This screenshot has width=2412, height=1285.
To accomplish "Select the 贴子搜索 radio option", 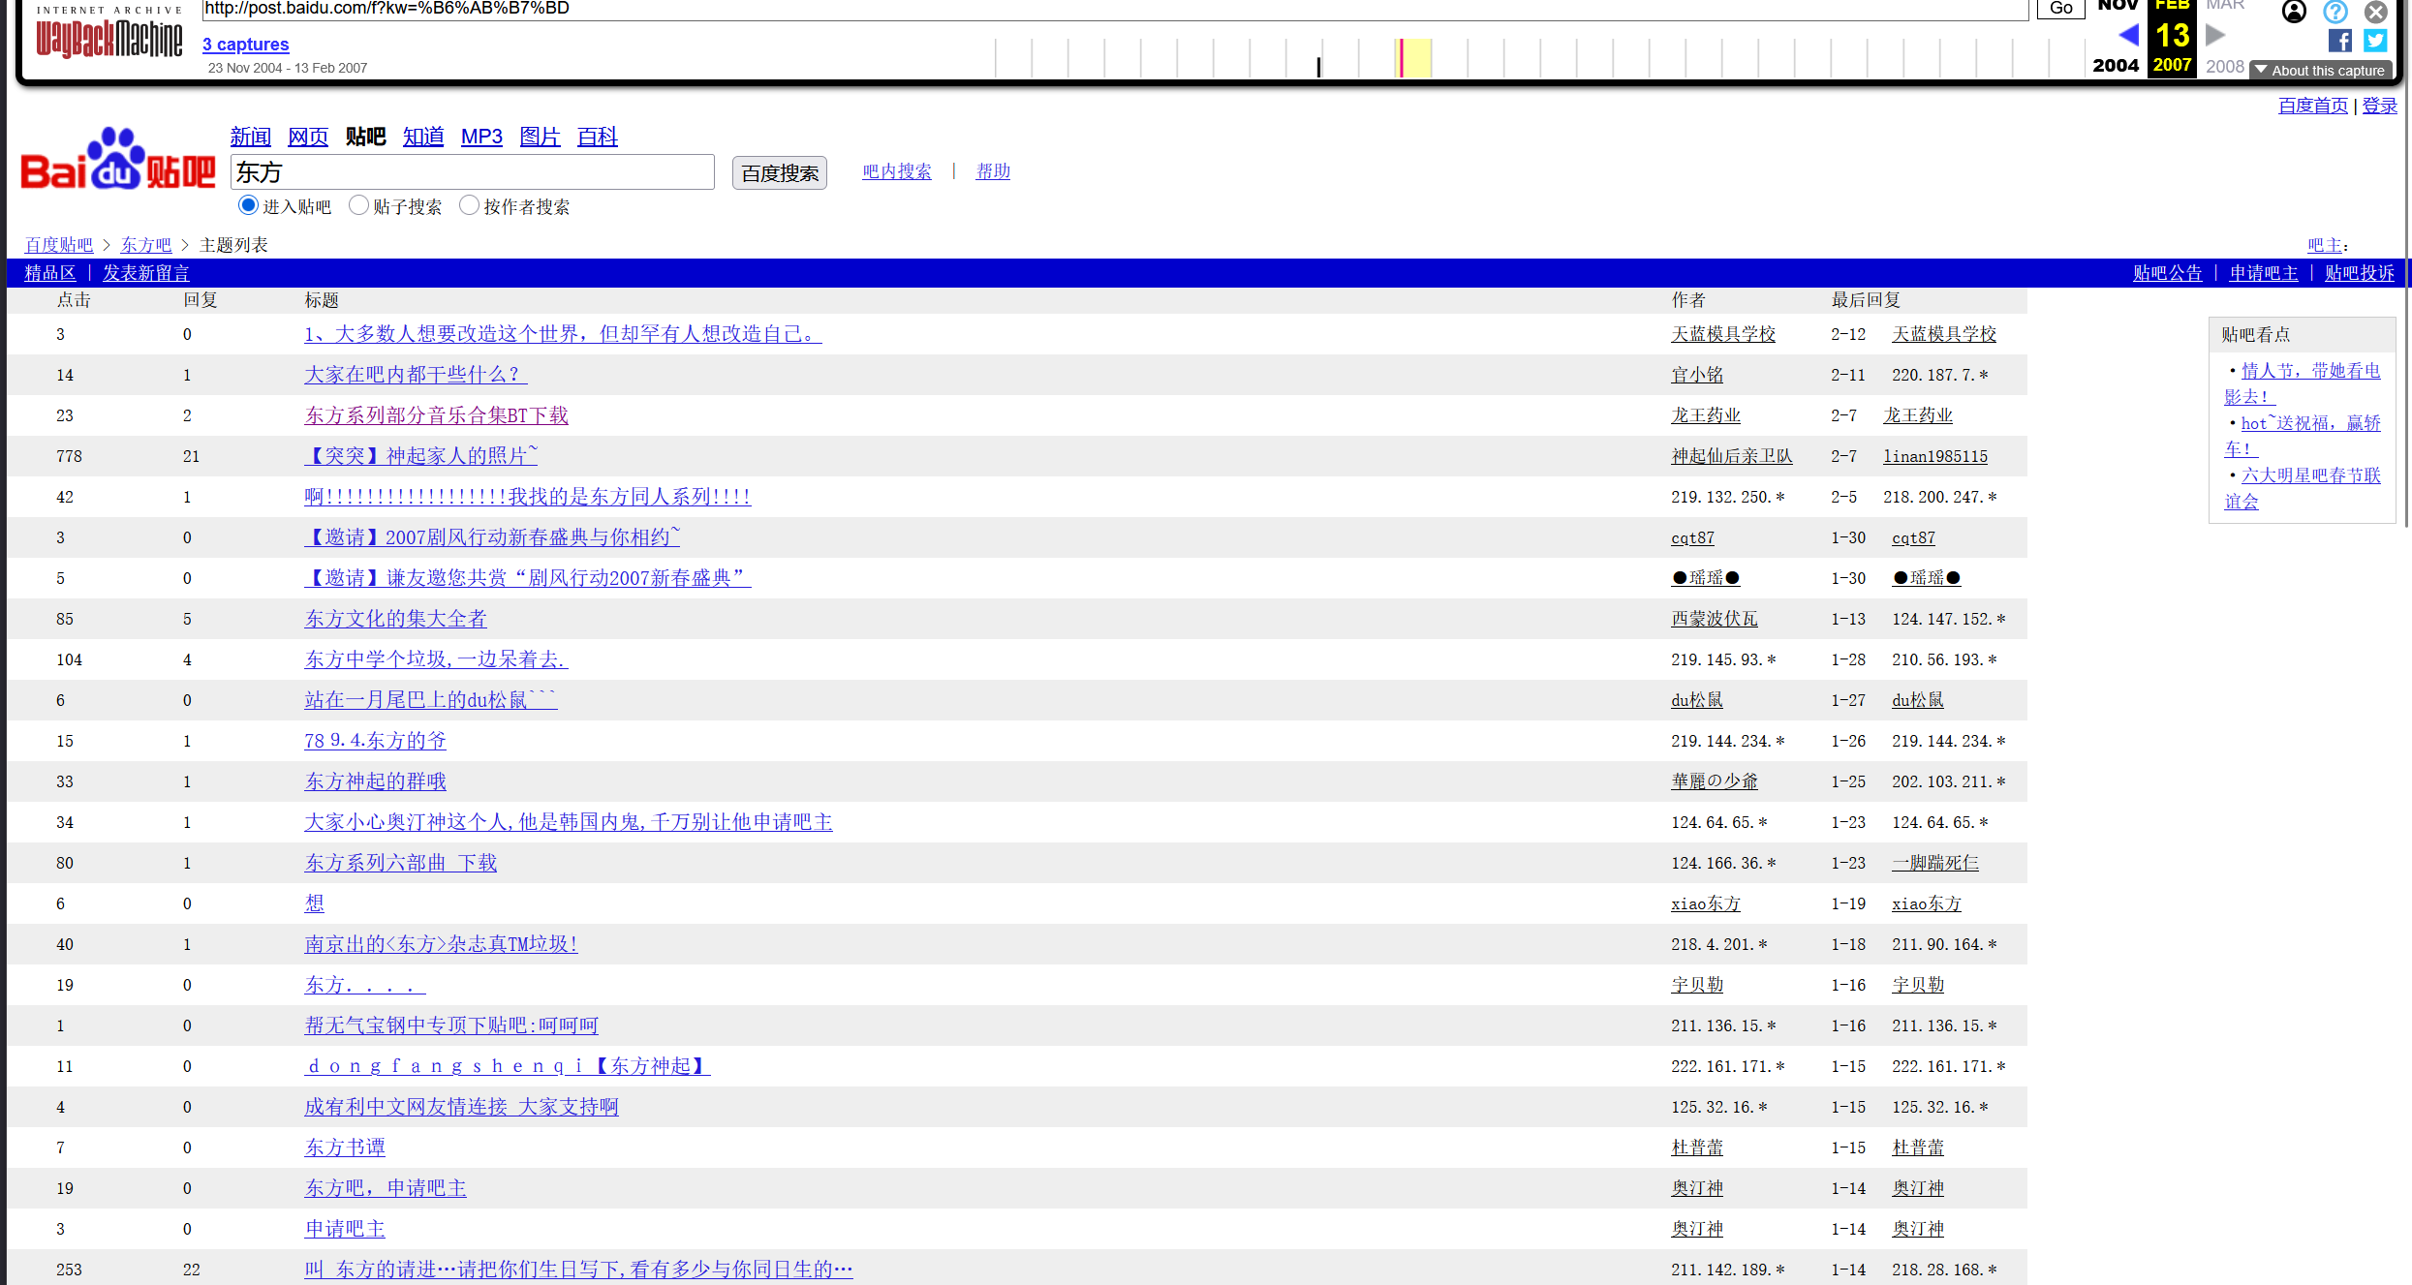I will [358, 205].
